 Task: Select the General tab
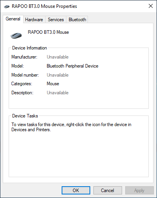(x=13, y=19)
